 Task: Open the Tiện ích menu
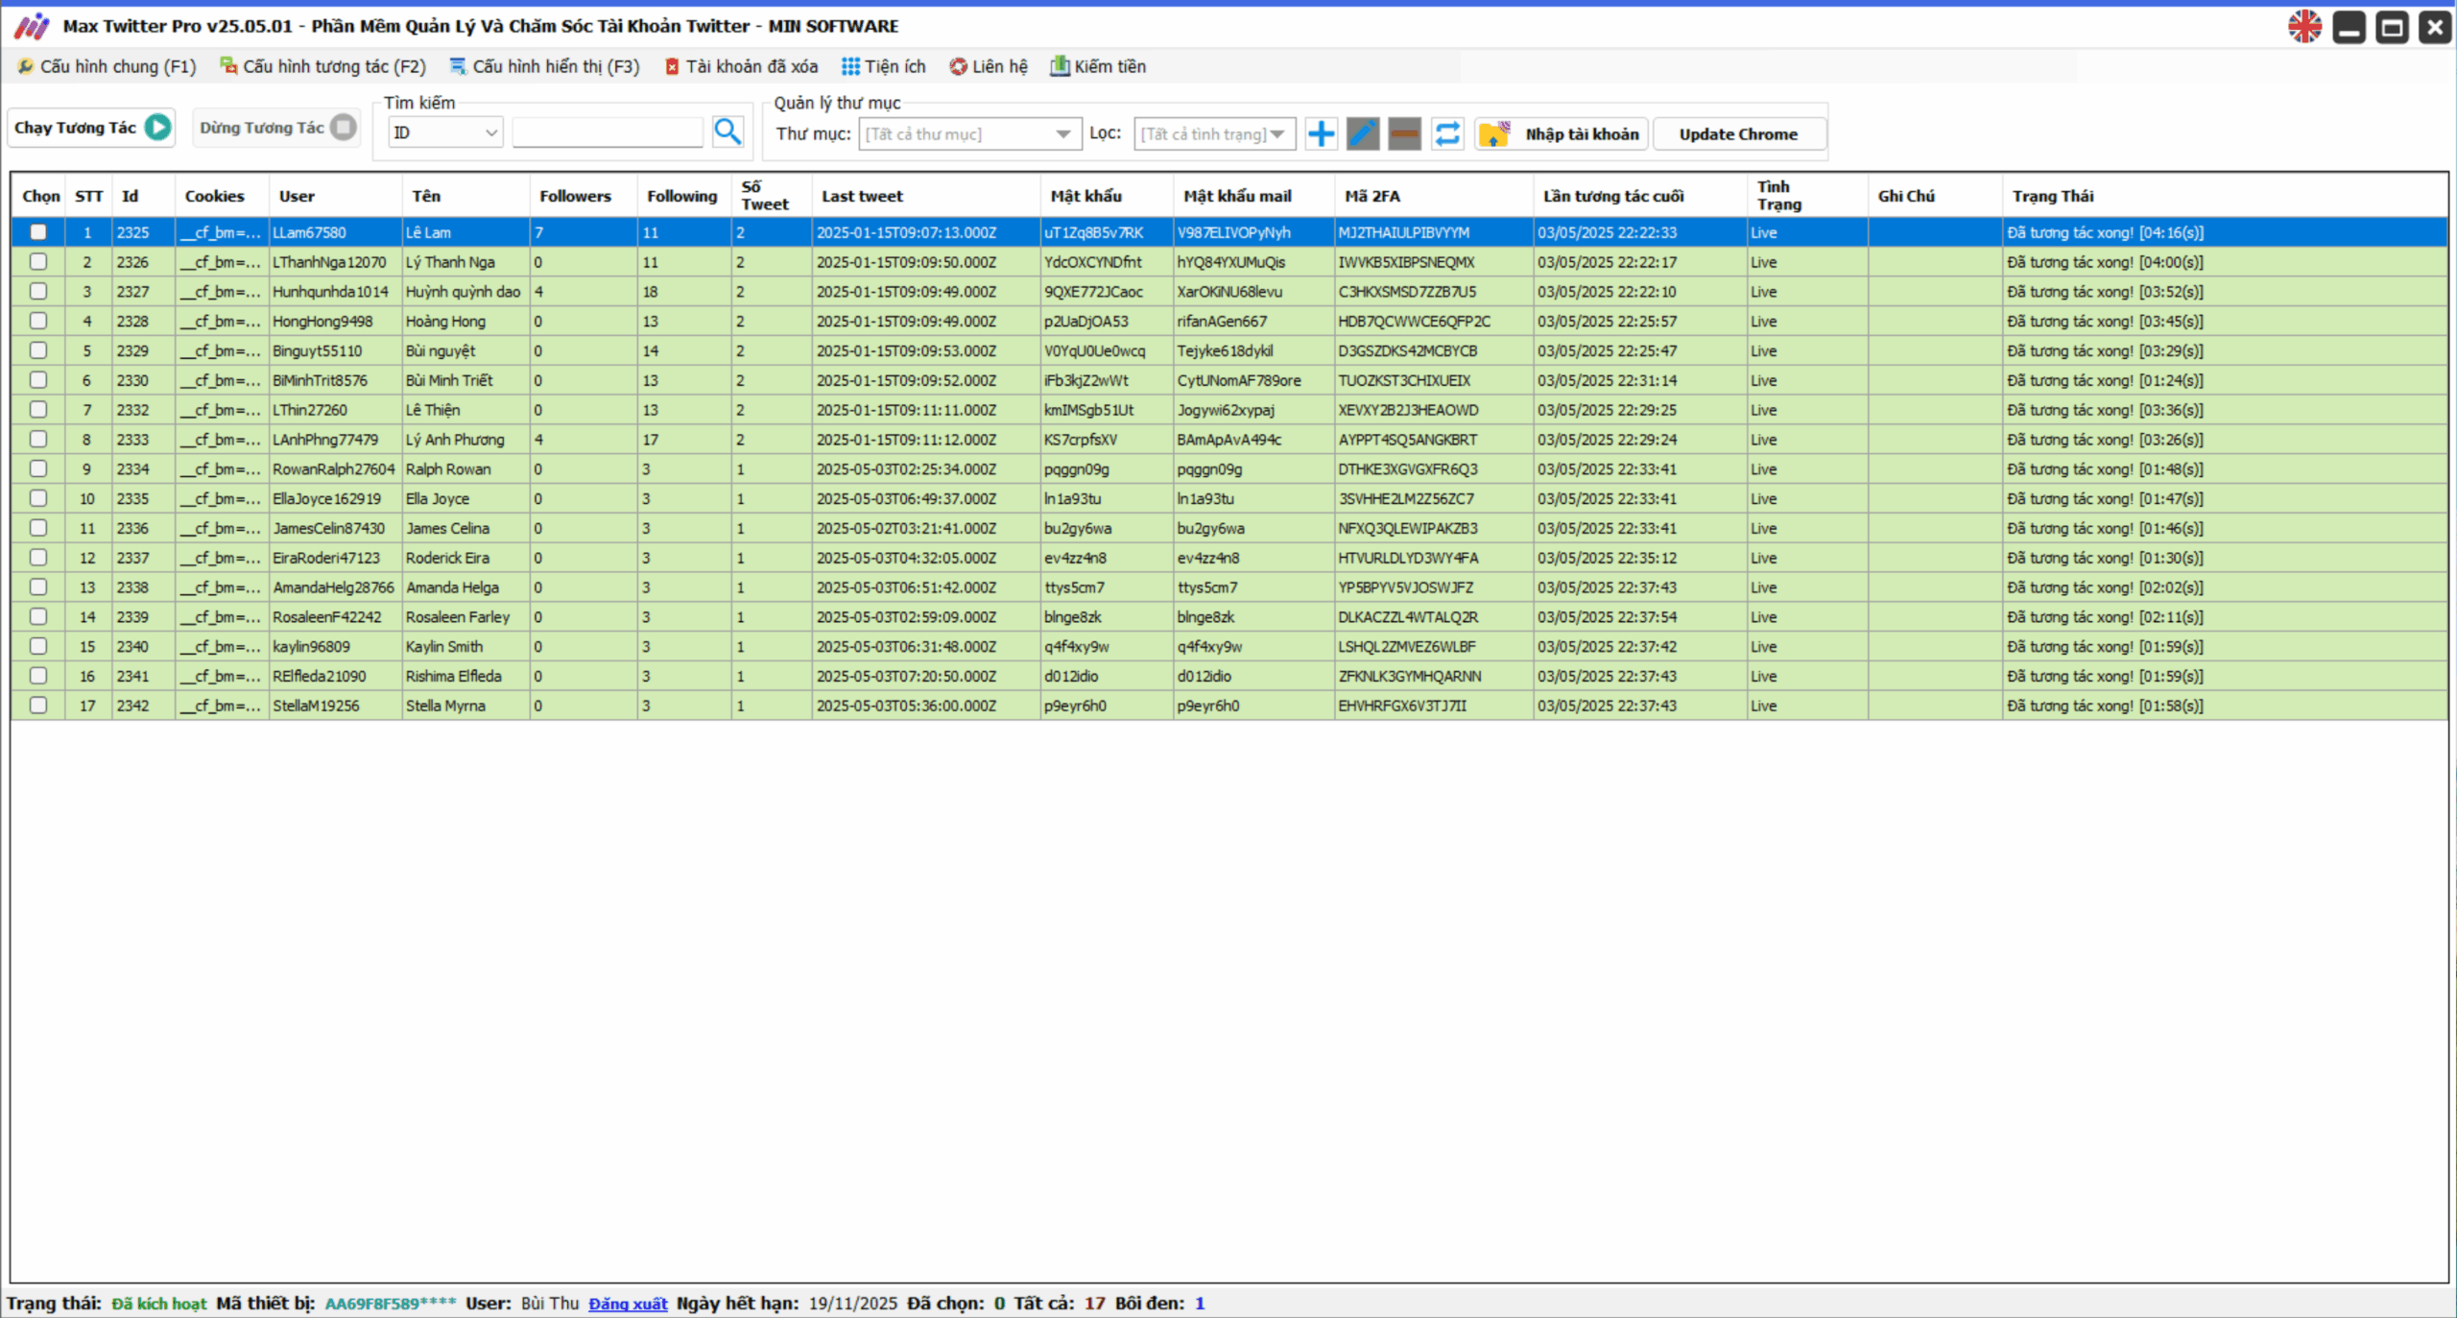tap(884, 66)
